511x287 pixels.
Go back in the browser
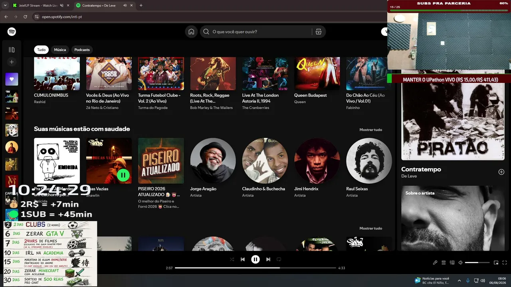6,17
